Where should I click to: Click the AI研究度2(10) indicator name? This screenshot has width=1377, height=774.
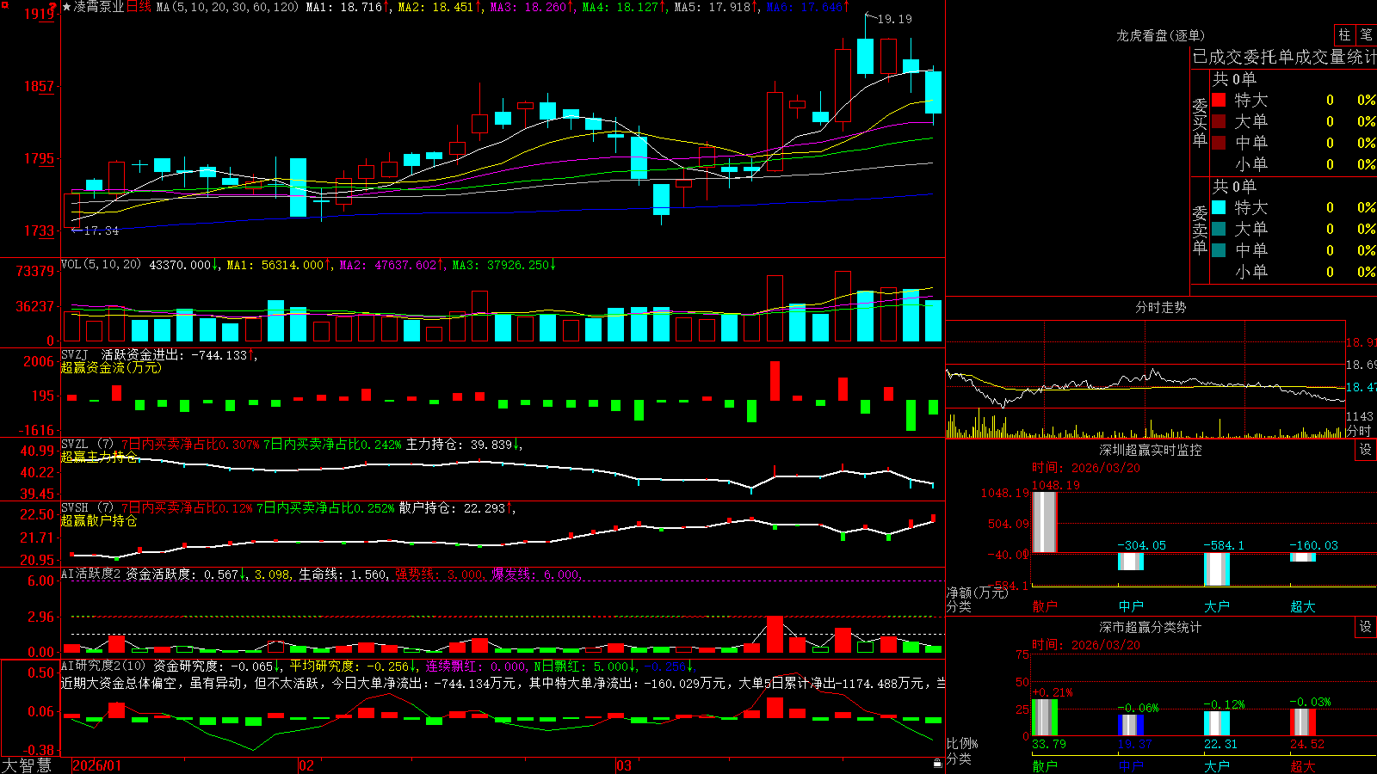103,666
